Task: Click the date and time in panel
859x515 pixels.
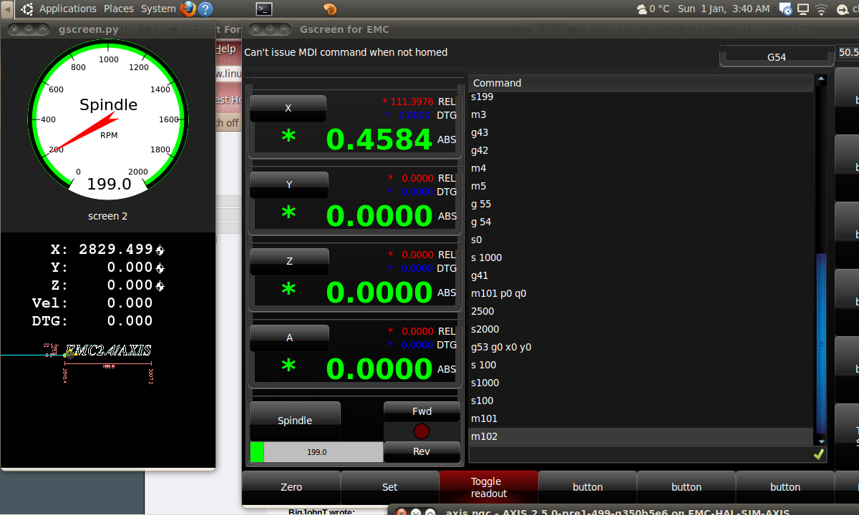Action: (724, 9)
